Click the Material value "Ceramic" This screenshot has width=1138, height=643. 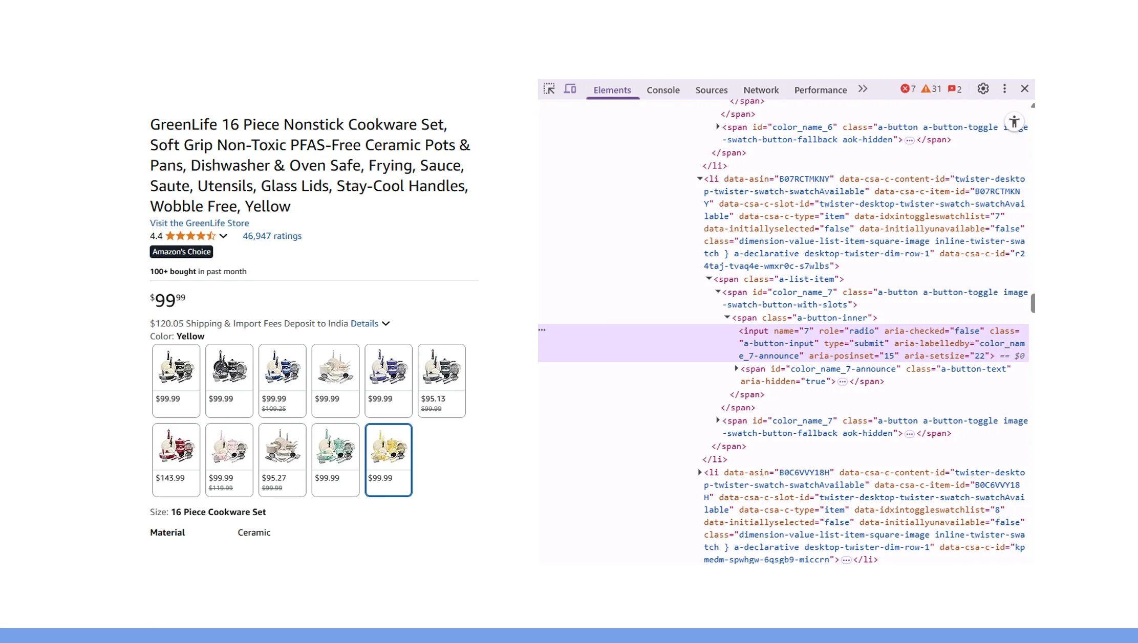(254, 533)
